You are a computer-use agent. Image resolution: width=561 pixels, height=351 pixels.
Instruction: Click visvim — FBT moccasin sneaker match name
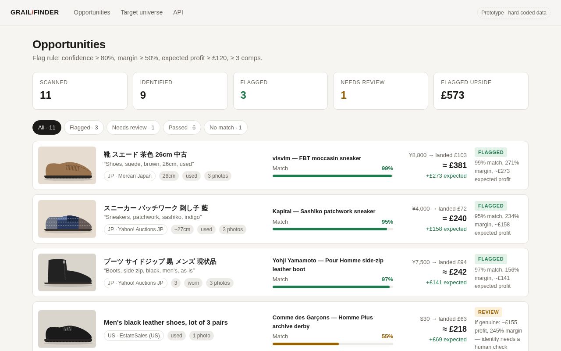click(317, 158)
